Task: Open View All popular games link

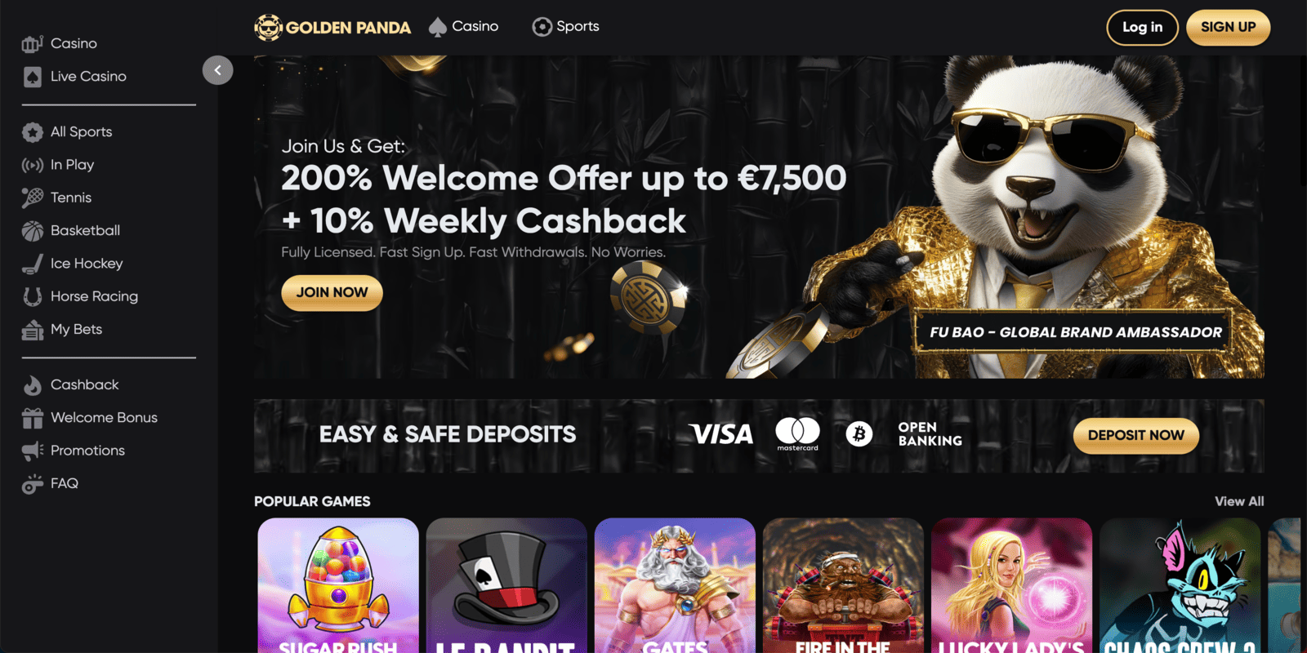Action: pyautogui.click(x=1239, y=501)
